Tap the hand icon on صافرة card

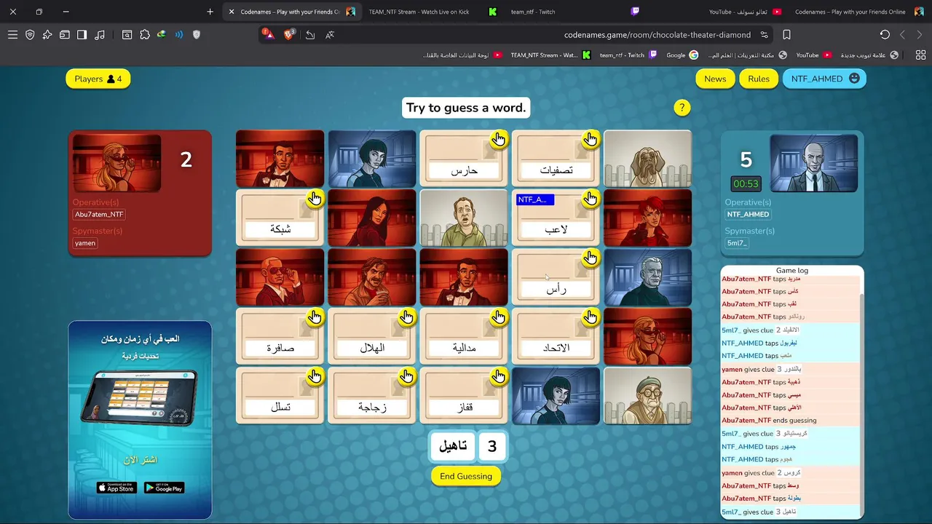click(x=315, y=317)
